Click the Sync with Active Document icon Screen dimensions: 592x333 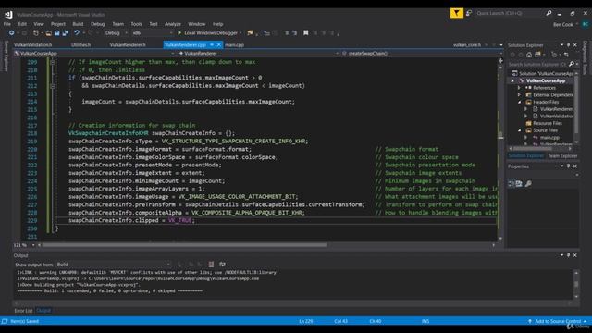click(566, 55)
